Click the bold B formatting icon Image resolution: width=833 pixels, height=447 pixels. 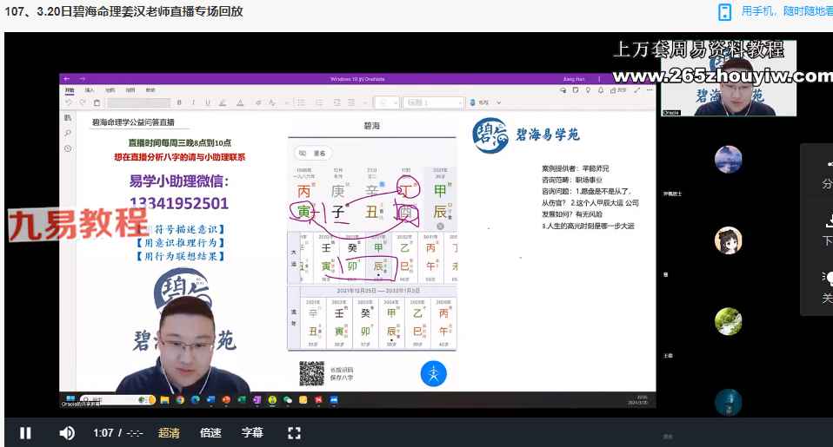[179, 102]
